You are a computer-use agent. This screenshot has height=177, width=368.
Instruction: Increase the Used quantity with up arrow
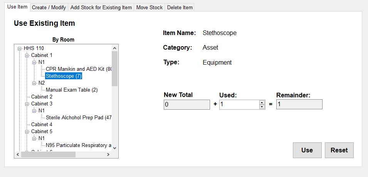262,102
